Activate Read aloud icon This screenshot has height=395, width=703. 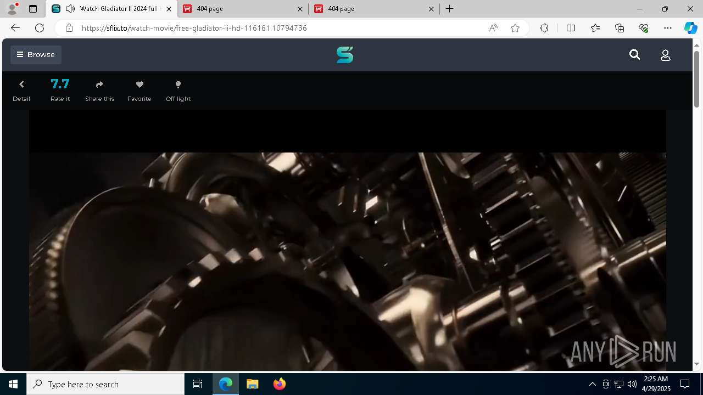tap(493, 28)
